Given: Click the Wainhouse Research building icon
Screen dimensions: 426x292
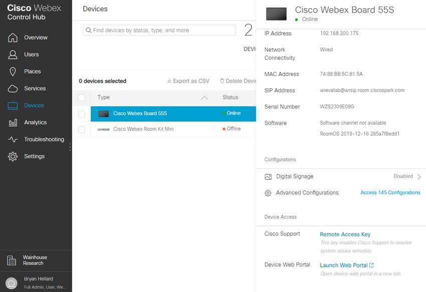Looking at the screenshot, I should click(x=12, y=260).
